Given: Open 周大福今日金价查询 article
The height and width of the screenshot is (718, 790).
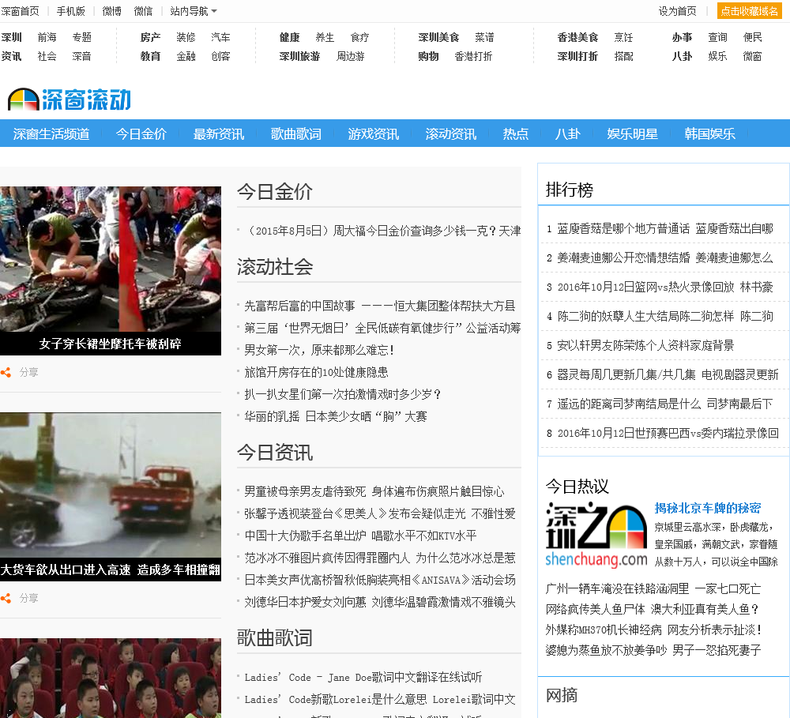Looking at the screenshot, I should tap(382, 231).
